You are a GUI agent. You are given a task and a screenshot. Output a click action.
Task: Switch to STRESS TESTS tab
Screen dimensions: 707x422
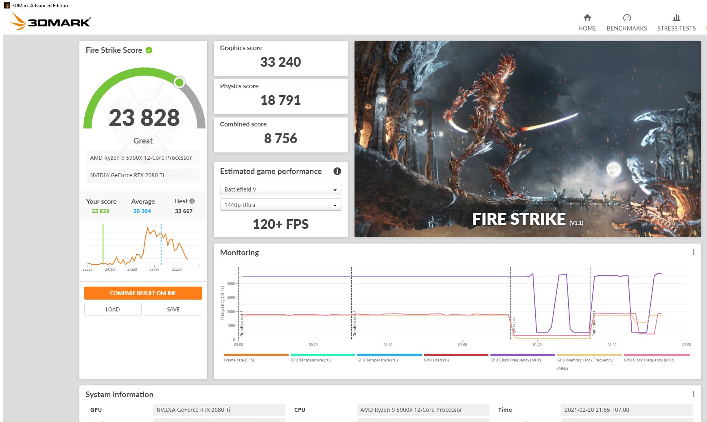[x=676, y=28]
